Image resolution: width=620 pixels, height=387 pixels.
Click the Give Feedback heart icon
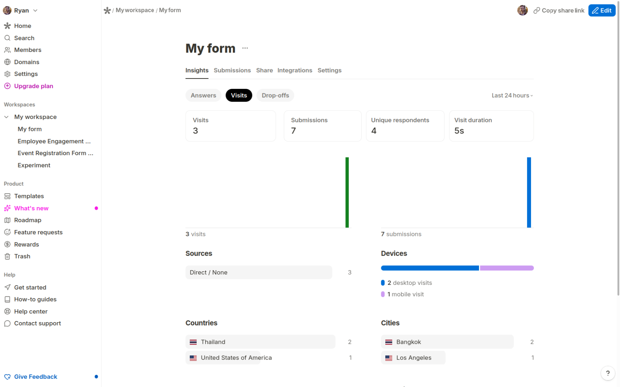(x=7, y=377)
